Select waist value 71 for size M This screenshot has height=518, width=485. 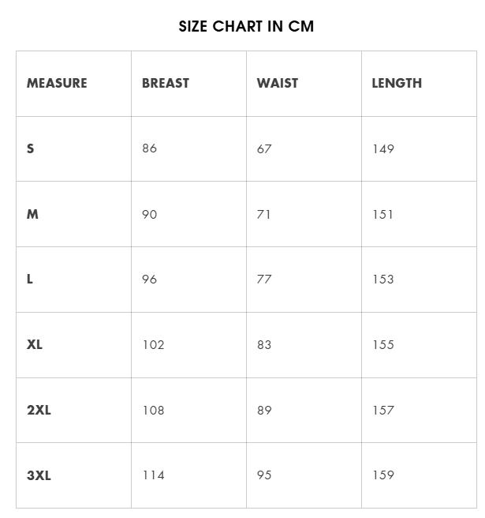point(263,215)
